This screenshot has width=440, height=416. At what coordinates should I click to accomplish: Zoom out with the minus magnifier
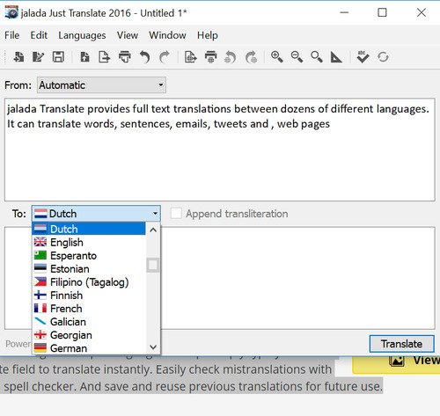click(297, 57)
